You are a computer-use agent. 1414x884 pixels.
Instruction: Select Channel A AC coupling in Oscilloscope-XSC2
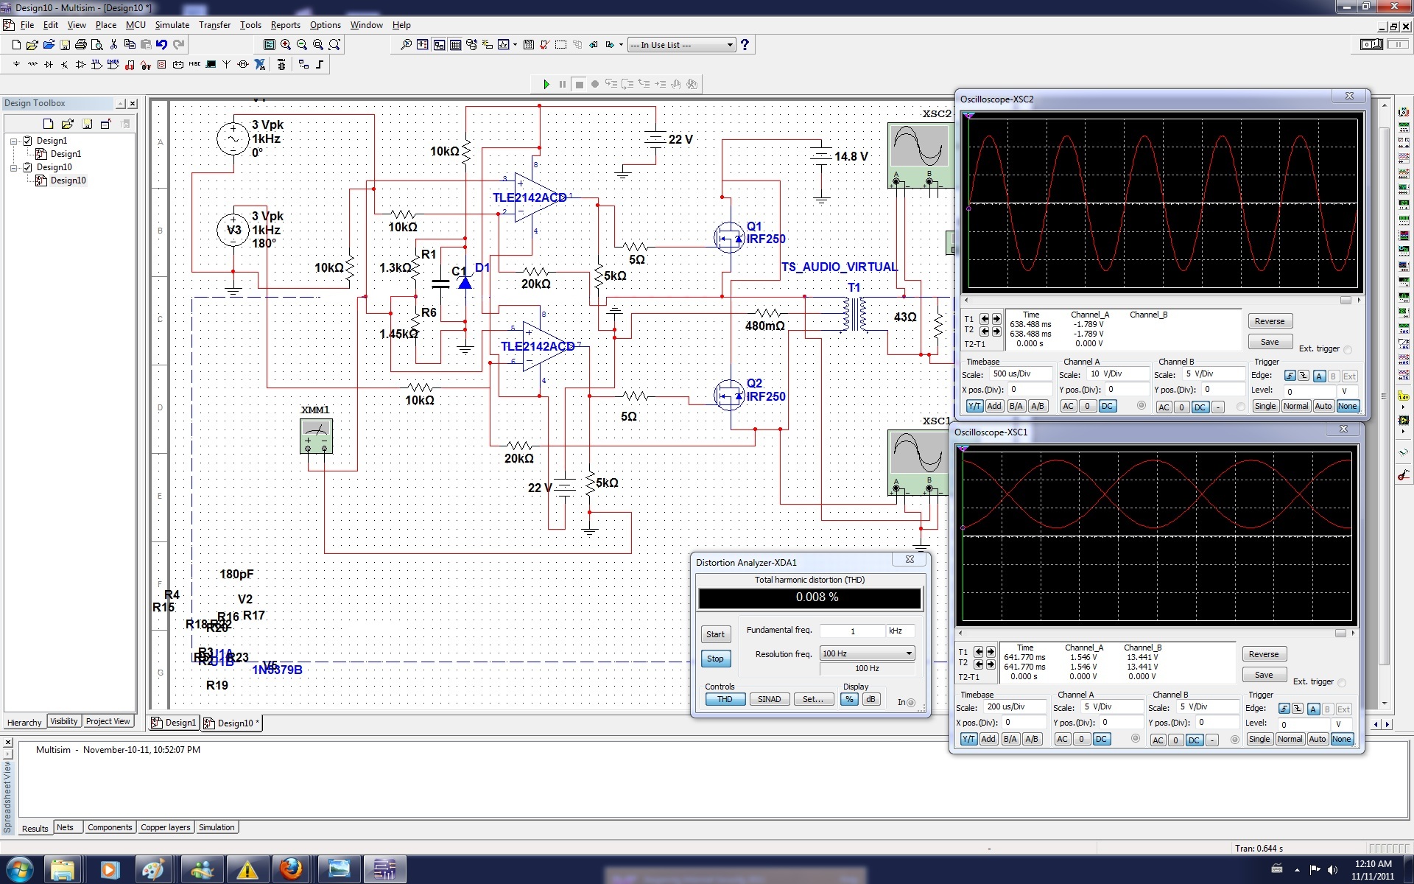coord(1068,406)
